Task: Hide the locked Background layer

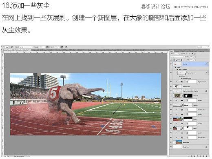Action: pyautogui.click(x=171, y=147)
